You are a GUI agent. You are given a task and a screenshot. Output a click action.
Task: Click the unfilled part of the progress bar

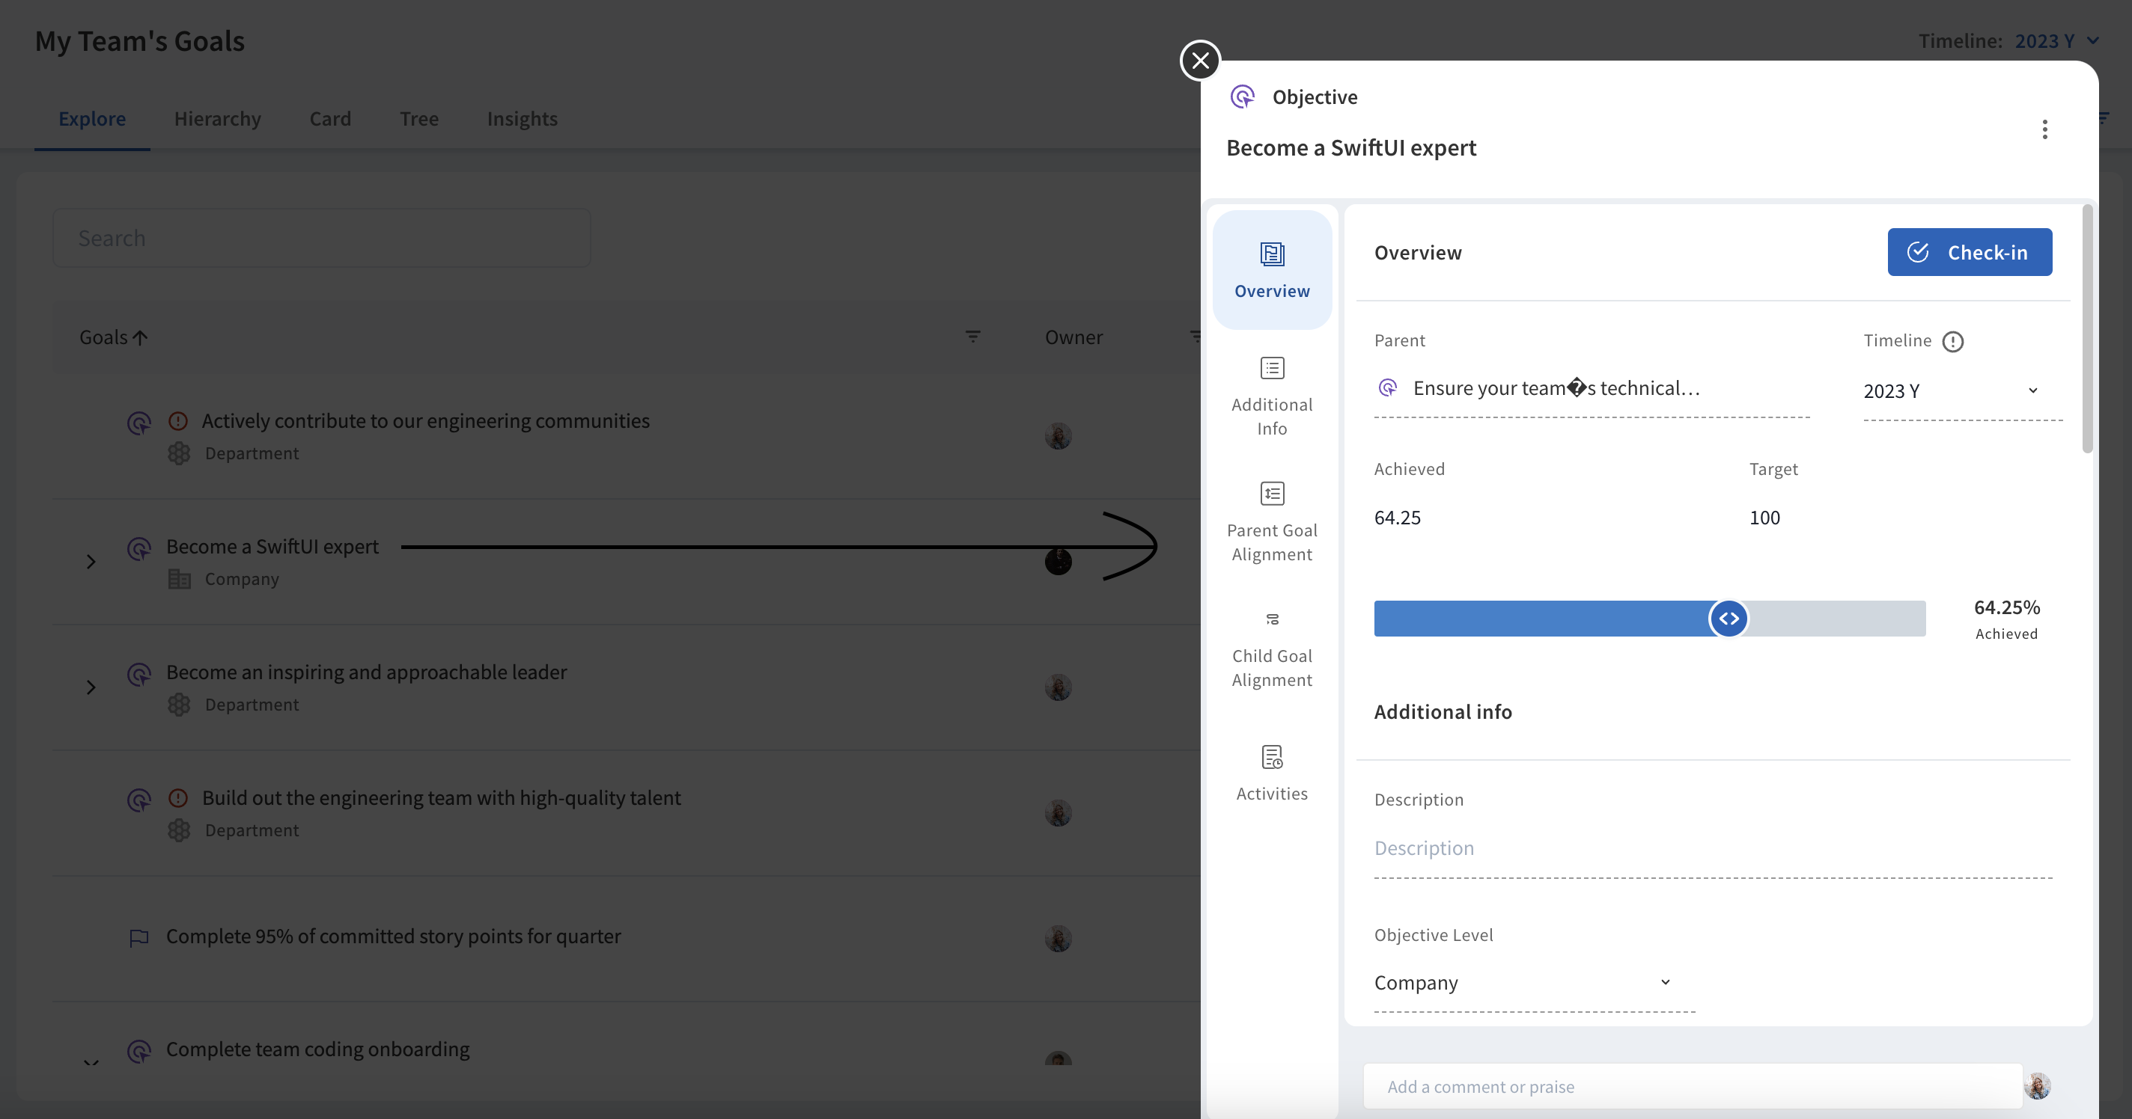(x=1836, y=619)
